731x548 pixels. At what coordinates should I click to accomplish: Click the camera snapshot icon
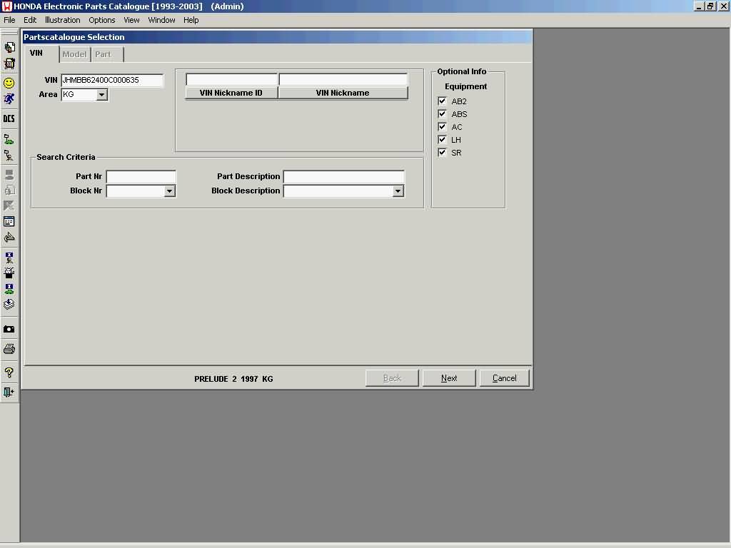coord(9,329)
